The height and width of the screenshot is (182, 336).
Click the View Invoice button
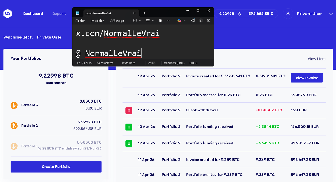(x=307, y=78)
